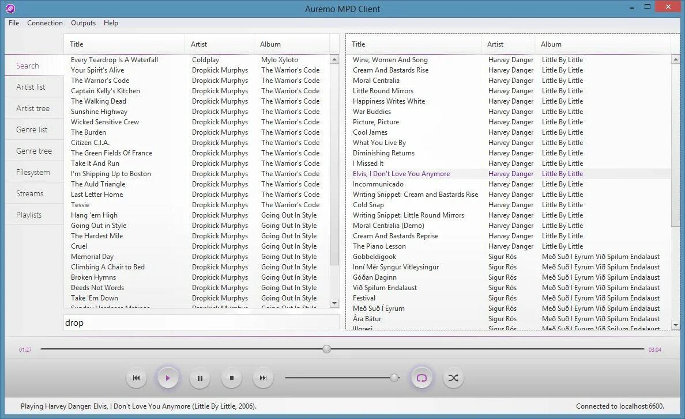Open the Streams tab

34,193
